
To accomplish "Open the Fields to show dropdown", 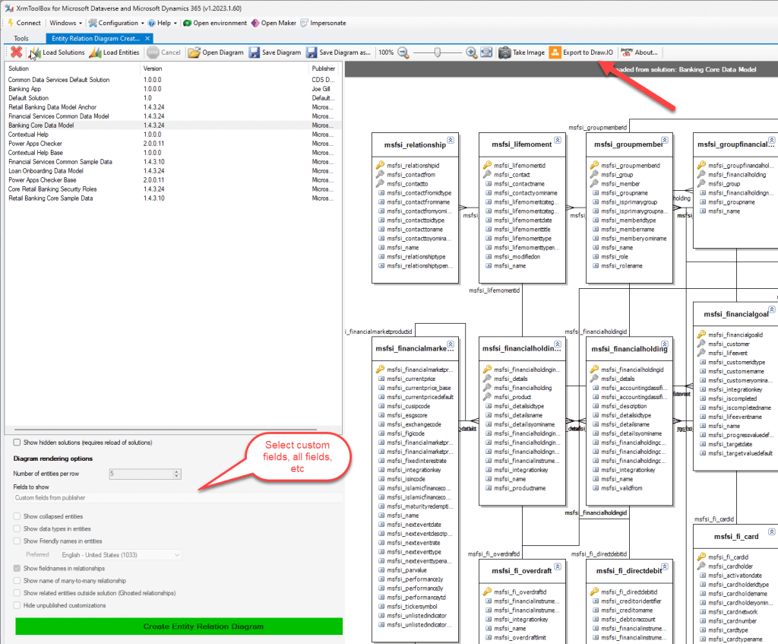I will coord(178,497).
